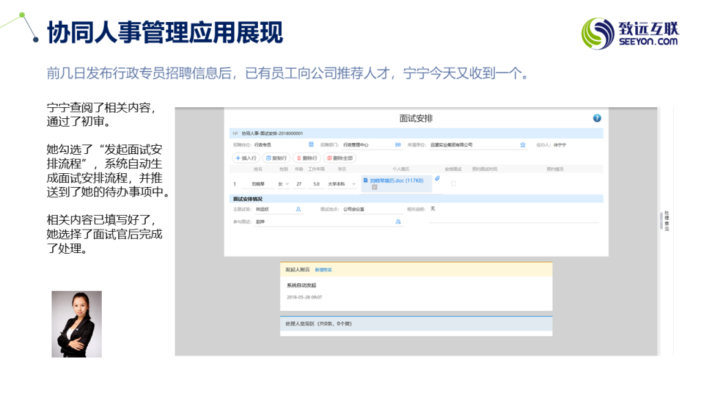Select main interviewer via person icon
The image size is (704, 396).
pos(298,209)
